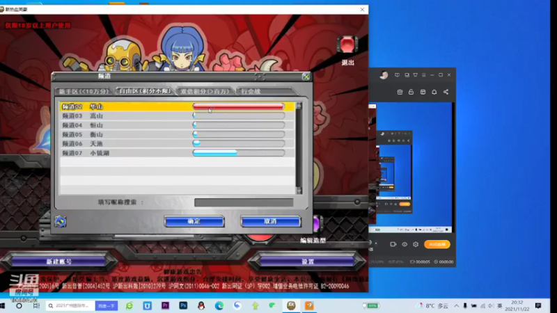This screenshot has height=313, width=557.
Task: Click the green up-arrow taskbar icon
Action: coord(255,305)
